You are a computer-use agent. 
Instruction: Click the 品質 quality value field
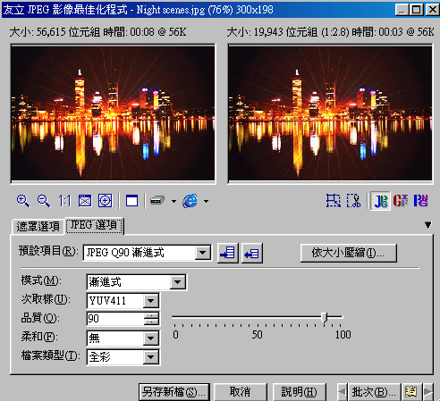[x=115, y=319]
